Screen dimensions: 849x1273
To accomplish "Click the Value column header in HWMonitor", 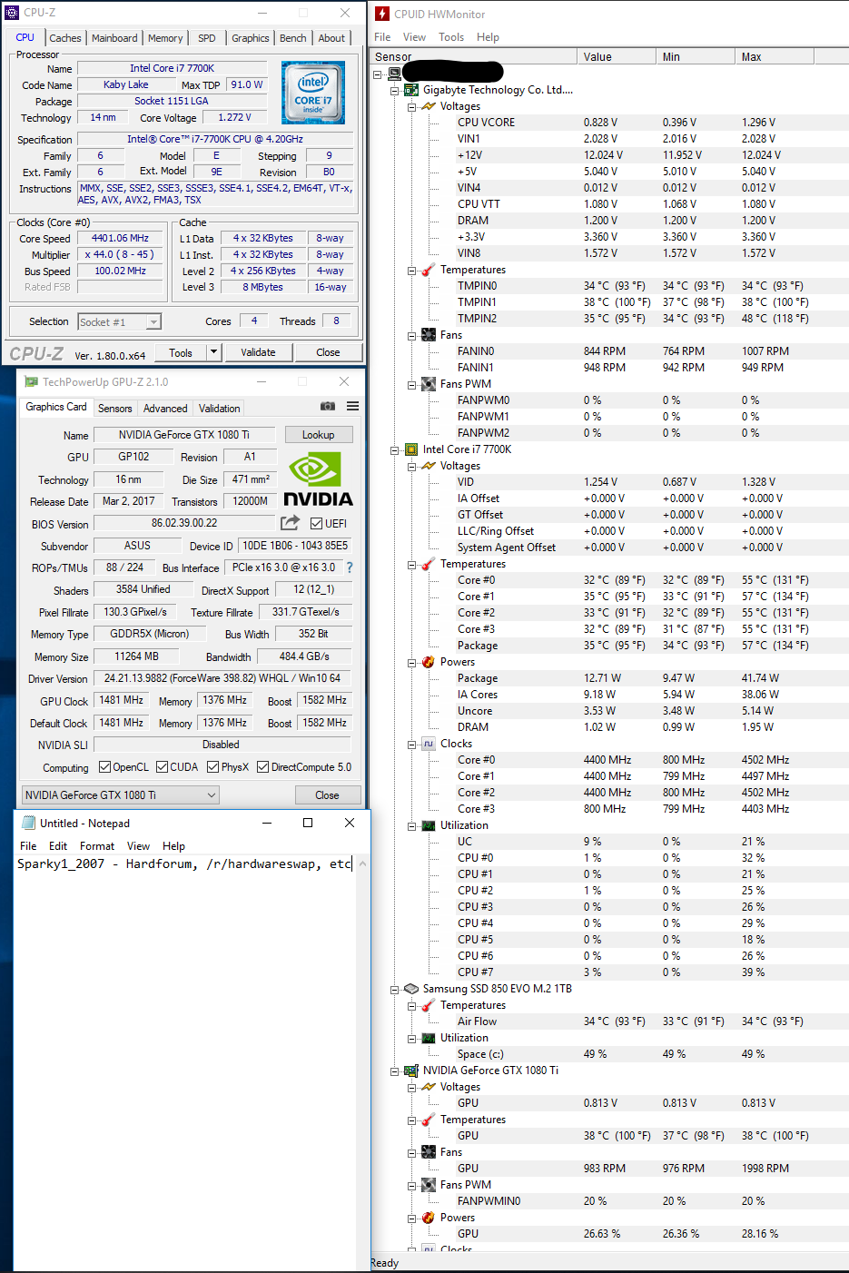I will (x=615, y=56).
